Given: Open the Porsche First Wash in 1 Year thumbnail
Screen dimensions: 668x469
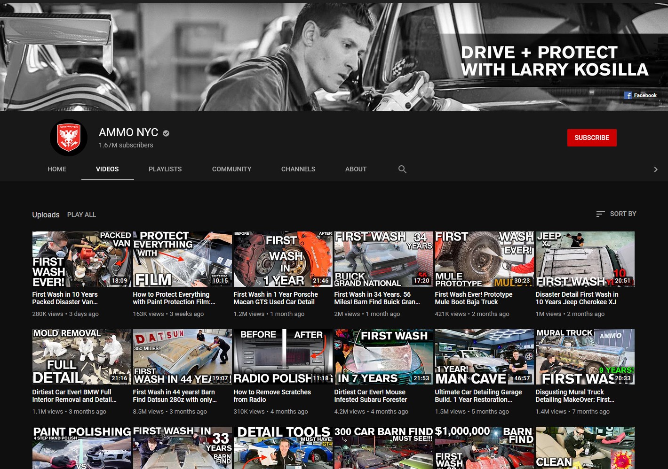Looking at the screenshot, I should click(x=283, y=259).
